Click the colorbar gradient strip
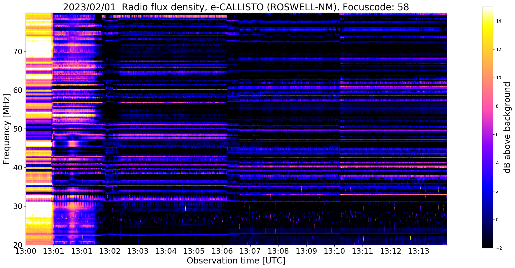 487,127
